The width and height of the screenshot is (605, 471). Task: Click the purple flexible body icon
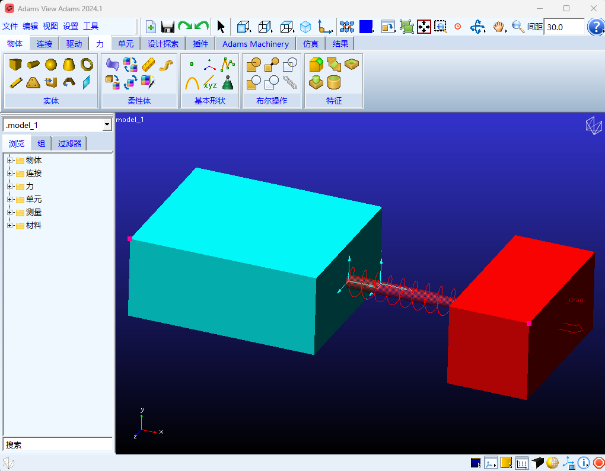[112, 65]
